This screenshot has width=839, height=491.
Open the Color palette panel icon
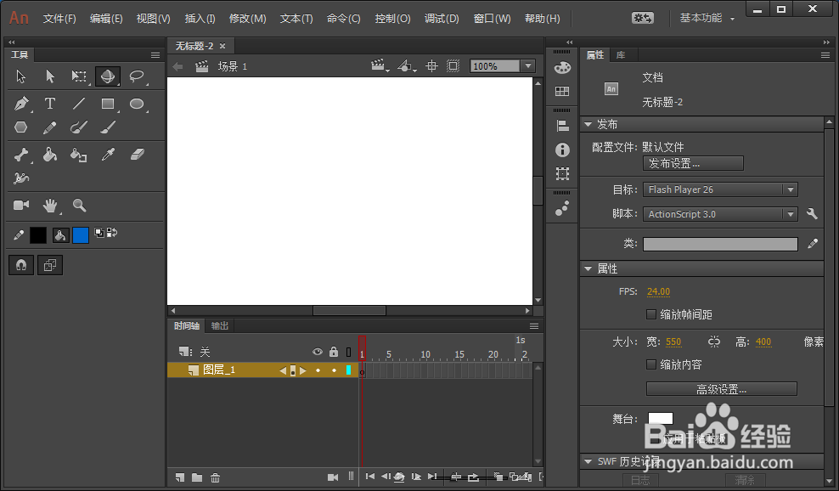pos(562,67)
